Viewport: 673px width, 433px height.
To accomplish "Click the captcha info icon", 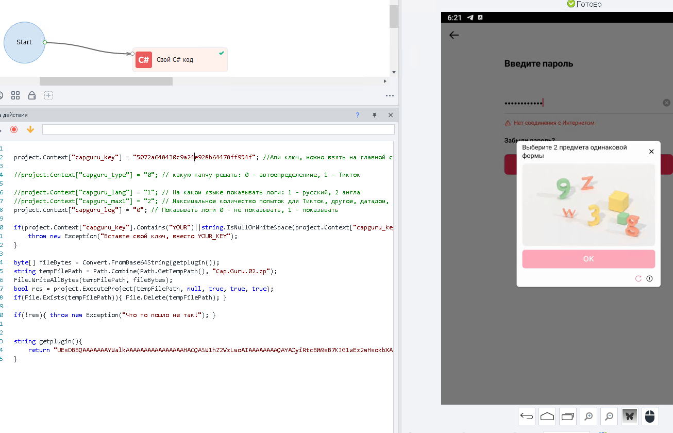I will coord(649,278).
